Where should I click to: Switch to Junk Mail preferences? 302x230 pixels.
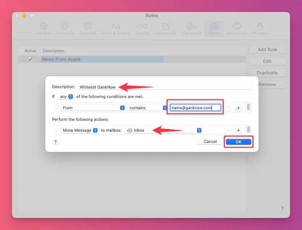pos(87,29)
